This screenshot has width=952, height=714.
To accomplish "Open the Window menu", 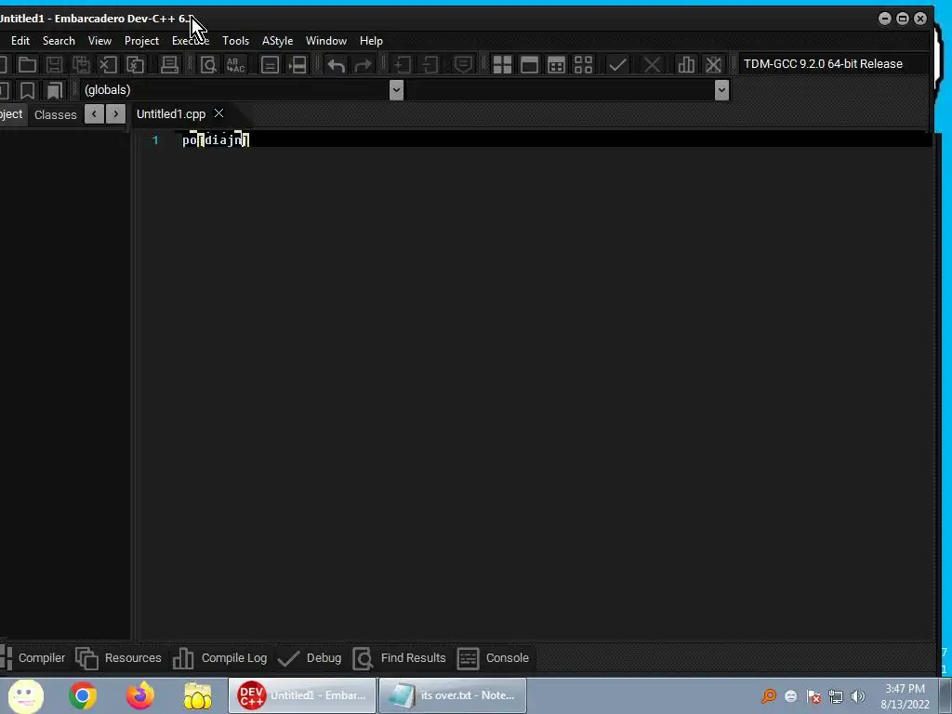I will (x=326, y=41).
